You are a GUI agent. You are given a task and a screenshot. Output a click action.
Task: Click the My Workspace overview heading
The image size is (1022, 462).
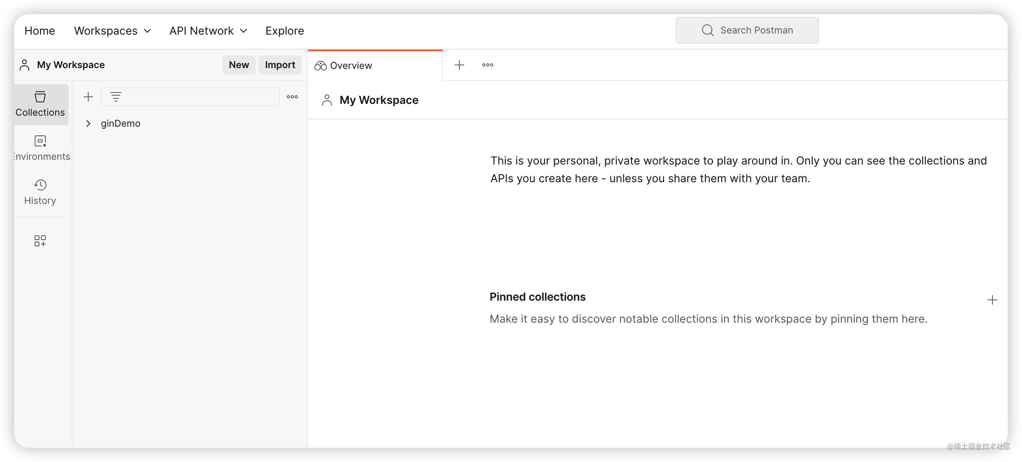379,100
